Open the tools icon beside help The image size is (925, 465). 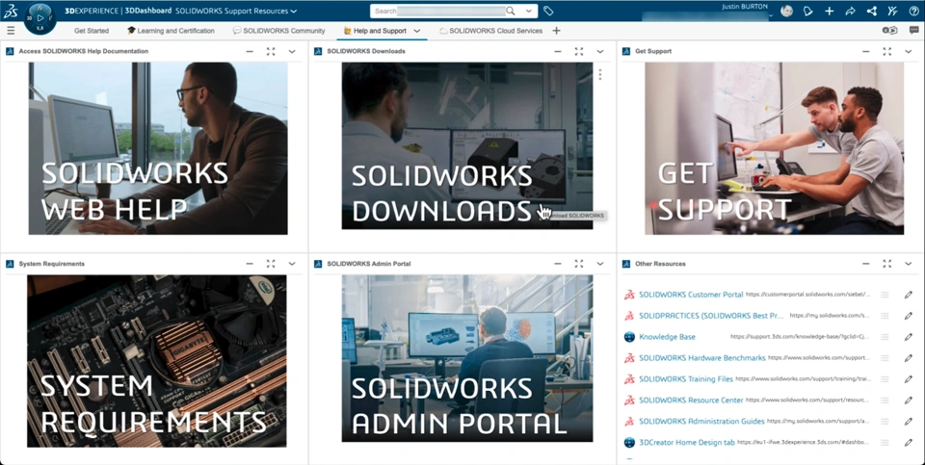pos(892,11)
